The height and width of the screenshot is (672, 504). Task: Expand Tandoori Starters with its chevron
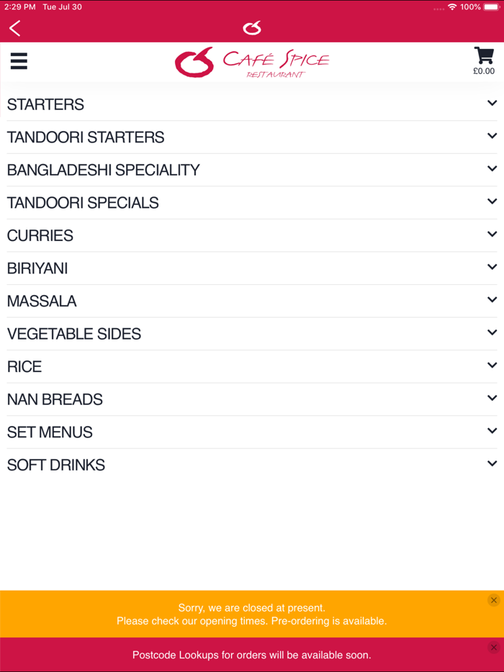click(492, 136)
